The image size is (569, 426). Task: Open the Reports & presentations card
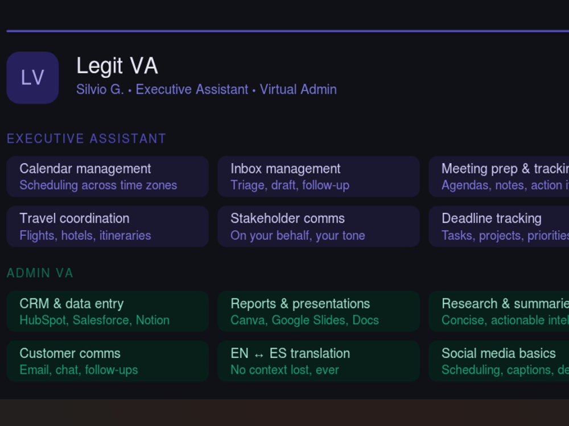pos(319,311)
